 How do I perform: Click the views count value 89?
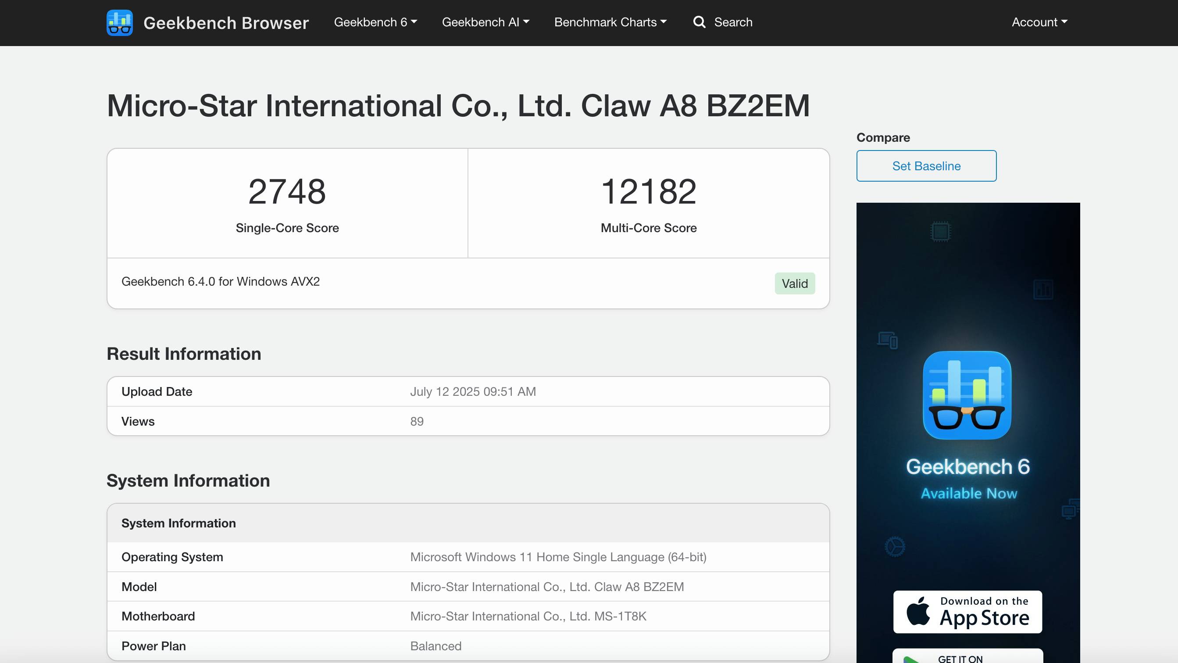pos(417,421)
